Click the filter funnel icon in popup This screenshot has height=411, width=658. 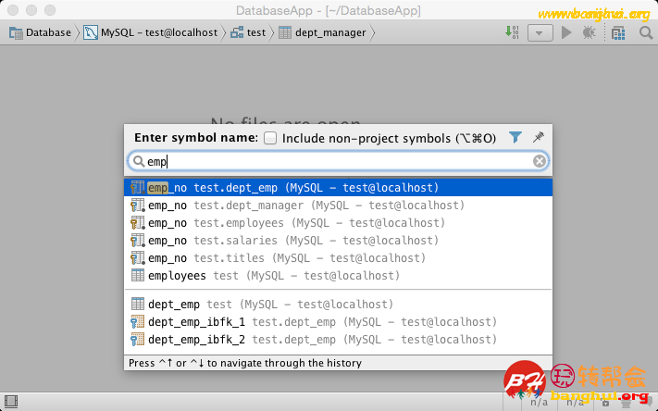(515, 137)
